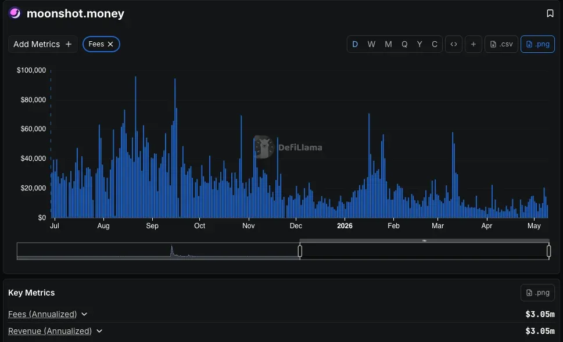Expand Fees (Annualized) details

[84, 314]
